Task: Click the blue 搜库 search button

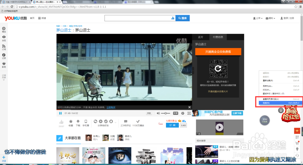Action: click(x=182, y=18)
